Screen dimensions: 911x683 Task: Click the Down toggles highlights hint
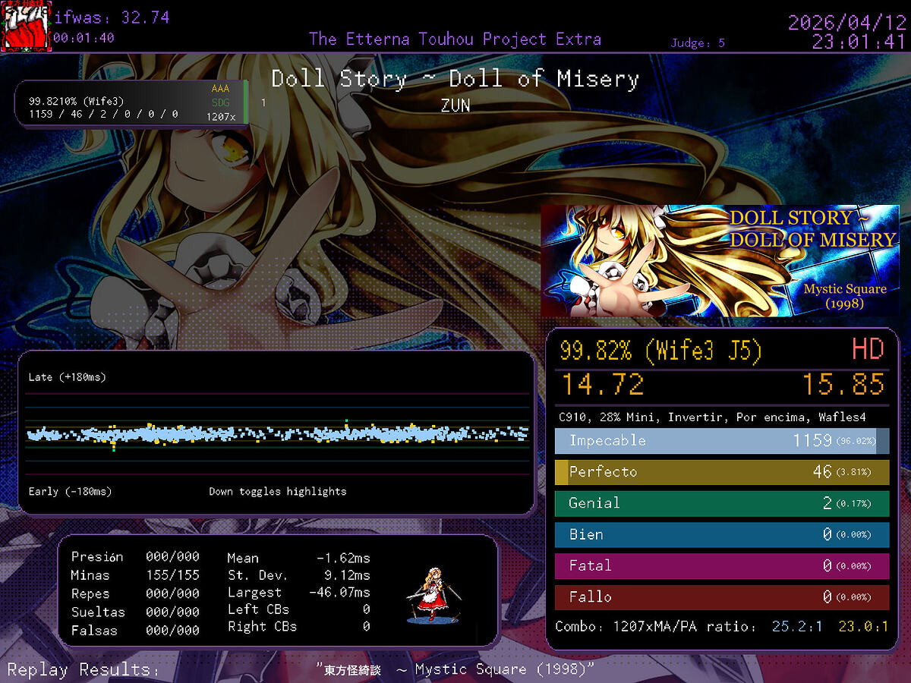coord(278,492)
